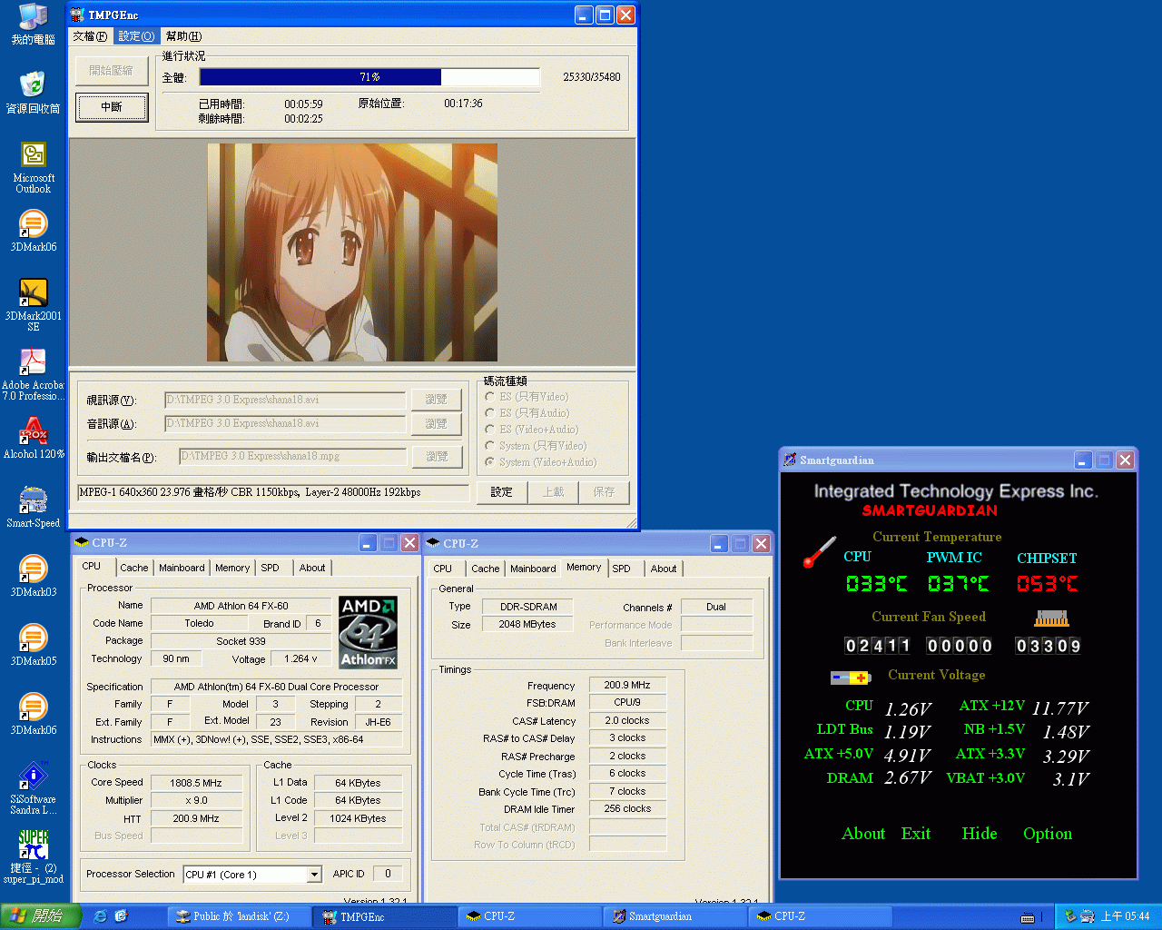The image size is (1162, 930).
Task: Select System (Video+Audio) stream type
Action: tap(541, 462)
